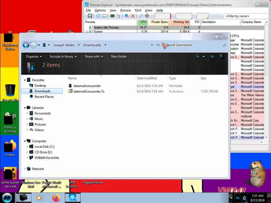Open the Share with dropdown

point(94,57)
